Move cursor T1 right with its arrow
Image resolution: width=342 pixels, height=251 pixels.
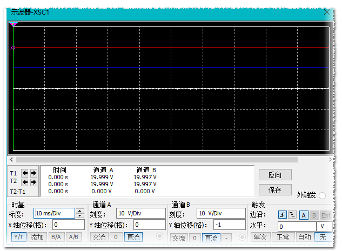(33, 173)
